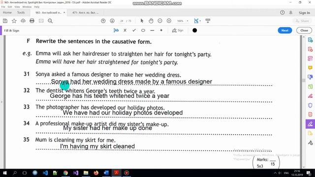Open the Create PDF sidebar tool
Screen dimensions: 315x177
pyautogui.click(x=310, y=49)
